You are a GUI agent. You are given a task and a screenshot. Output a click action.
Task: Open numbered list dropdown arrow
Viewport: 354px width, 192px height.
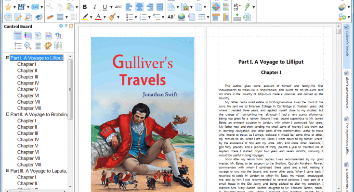pyautogui.click(x=149, y=17)
